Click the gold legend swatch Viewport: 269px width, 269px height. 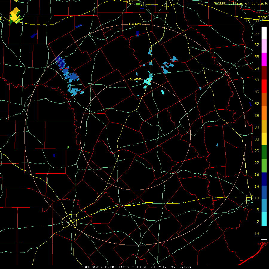click(264, 126)
